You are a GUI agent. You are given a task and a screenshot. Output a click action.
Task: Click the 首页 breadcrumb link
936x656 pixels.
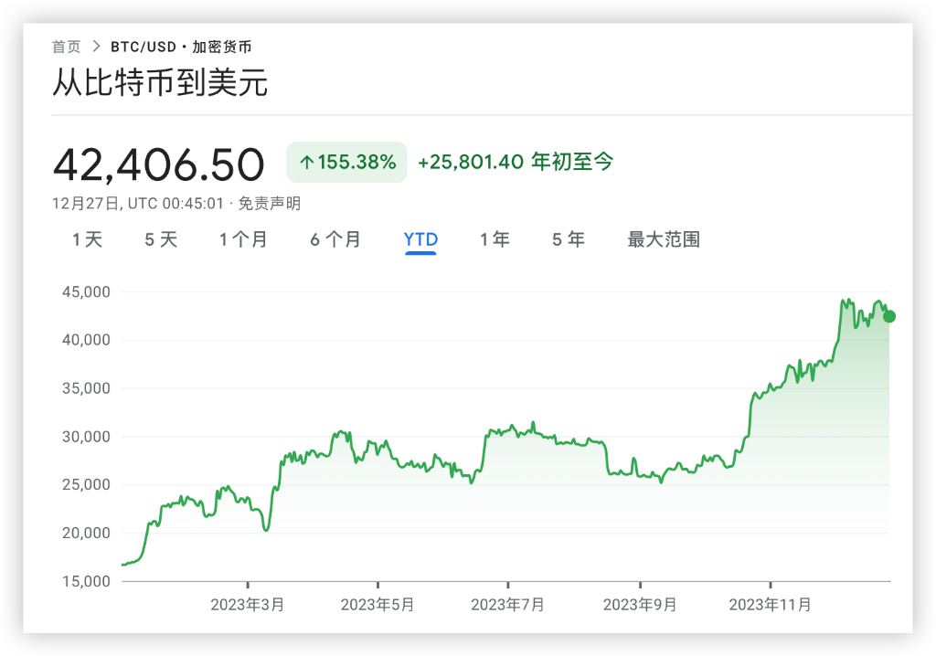pos(66,47)
